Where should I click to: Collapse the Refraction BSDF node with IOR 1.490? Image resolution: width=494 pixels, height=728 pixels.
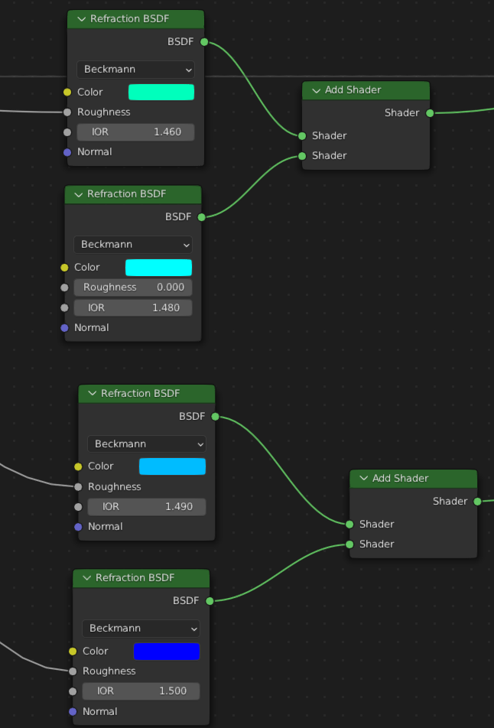pos(93,394)
